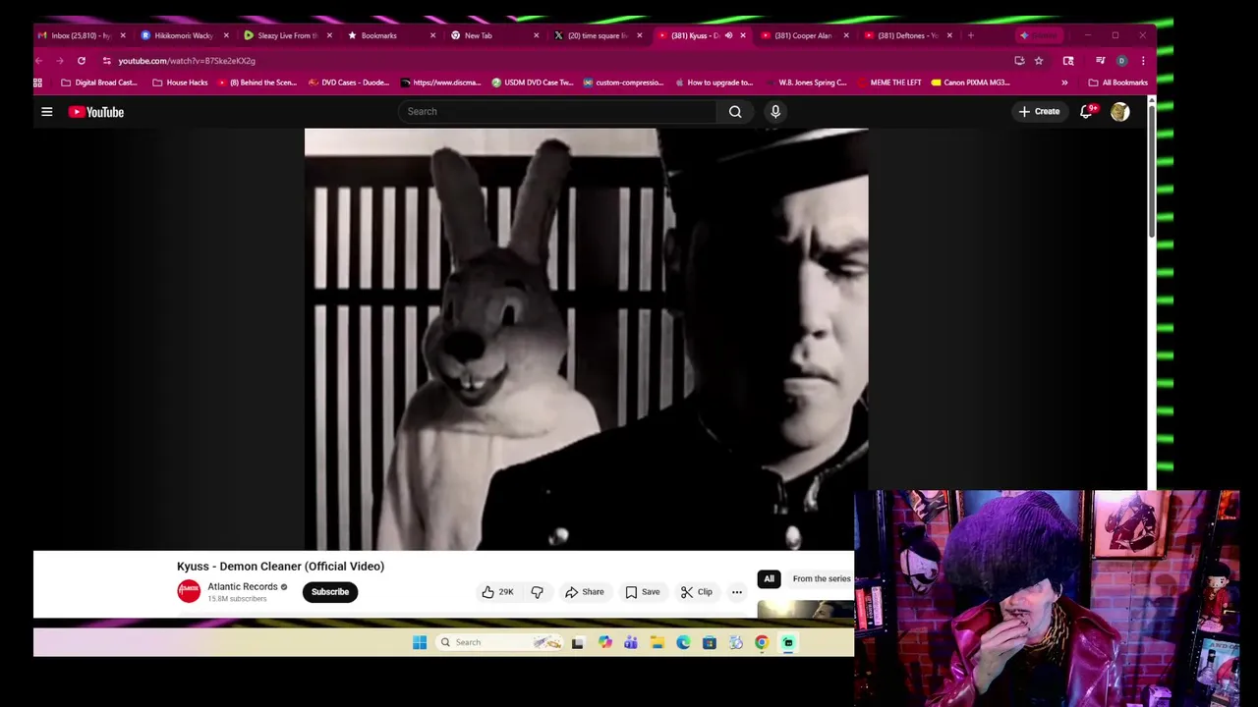
Task: Open the browser profile D avatar
Action: point(1121,61)
